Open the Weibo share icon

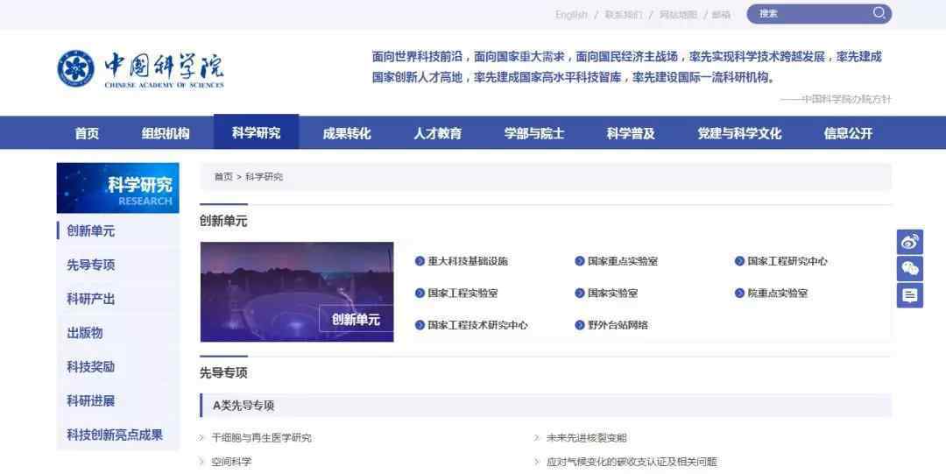[910, 242]
